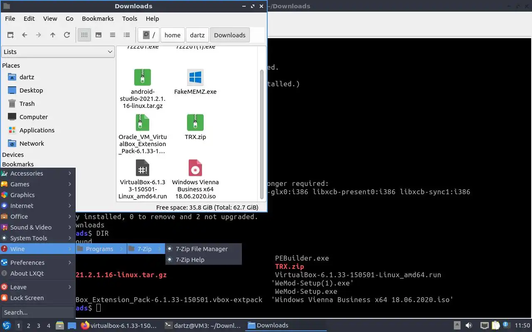Open Downloads window menu icon in titlebar
The image size is (532, 332).
pos(6,6)
